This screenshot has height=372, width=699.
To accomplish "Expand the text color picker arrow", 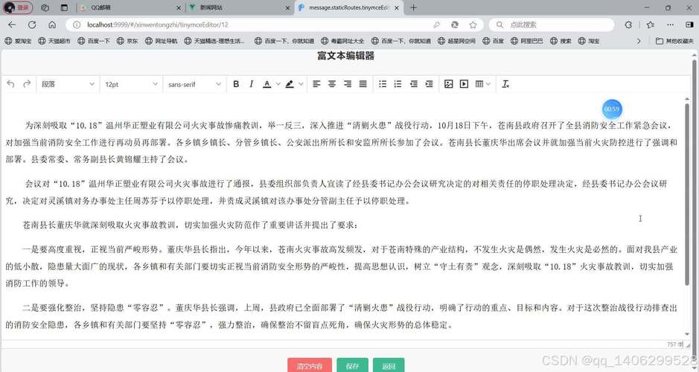I will [x=278, y=84].
